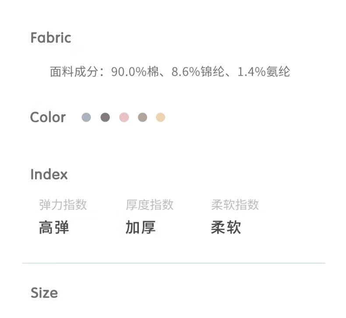Screen dimensions: 346x318
Task: Click the 1.4%氨纶 spandex percentage text
Action: point(264,72)
